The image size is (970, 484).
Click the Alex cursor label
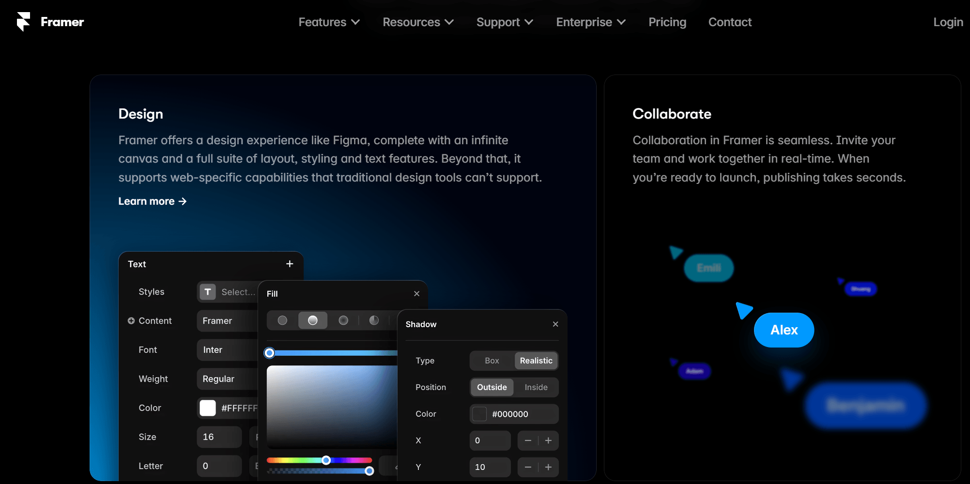(784, 330)
